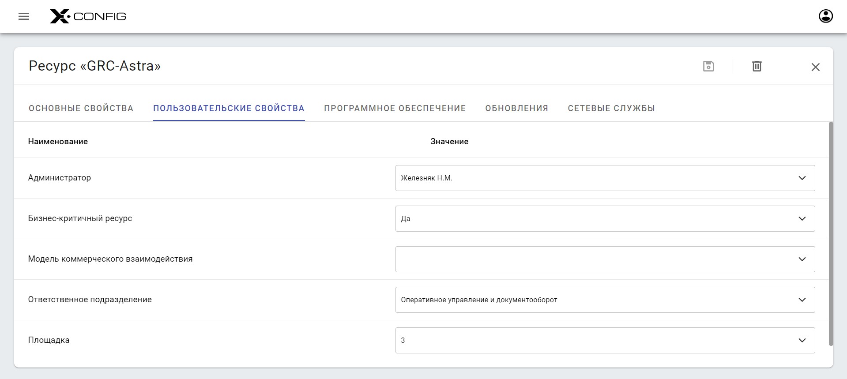Viewport: 847px width, 379px height.
Task: Click the X-Config logo
Action: pyautogui.click(x=88, y=17)
